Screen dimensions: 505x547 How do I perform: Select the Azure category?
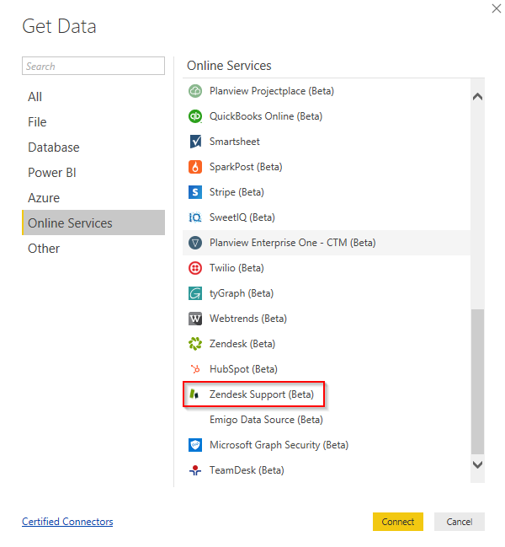tap(93, 198)
